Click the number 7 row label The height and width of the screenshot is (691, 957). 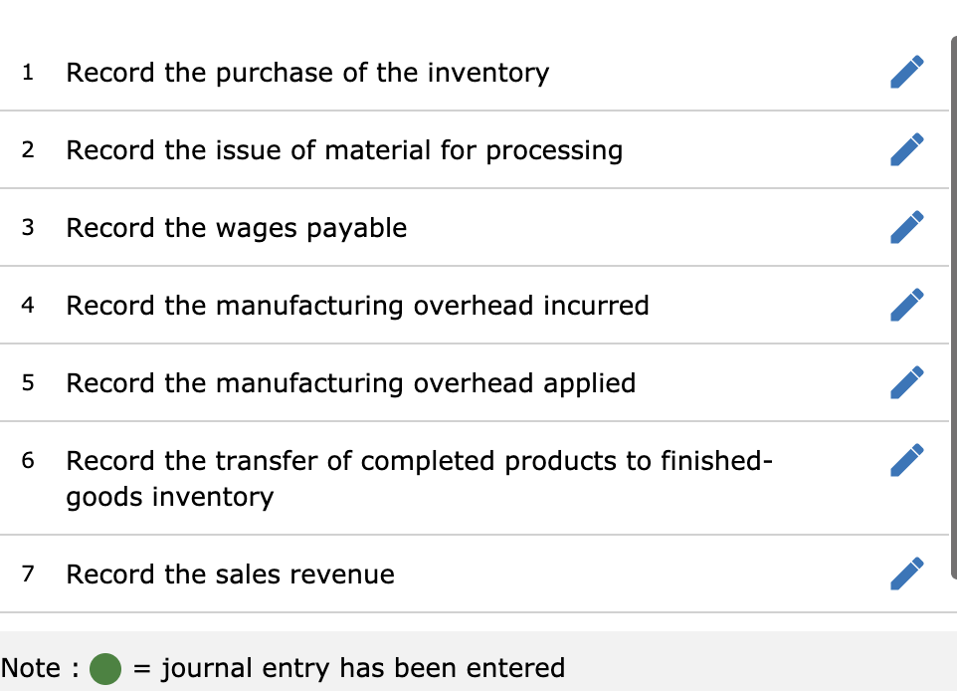click(27, 575)
